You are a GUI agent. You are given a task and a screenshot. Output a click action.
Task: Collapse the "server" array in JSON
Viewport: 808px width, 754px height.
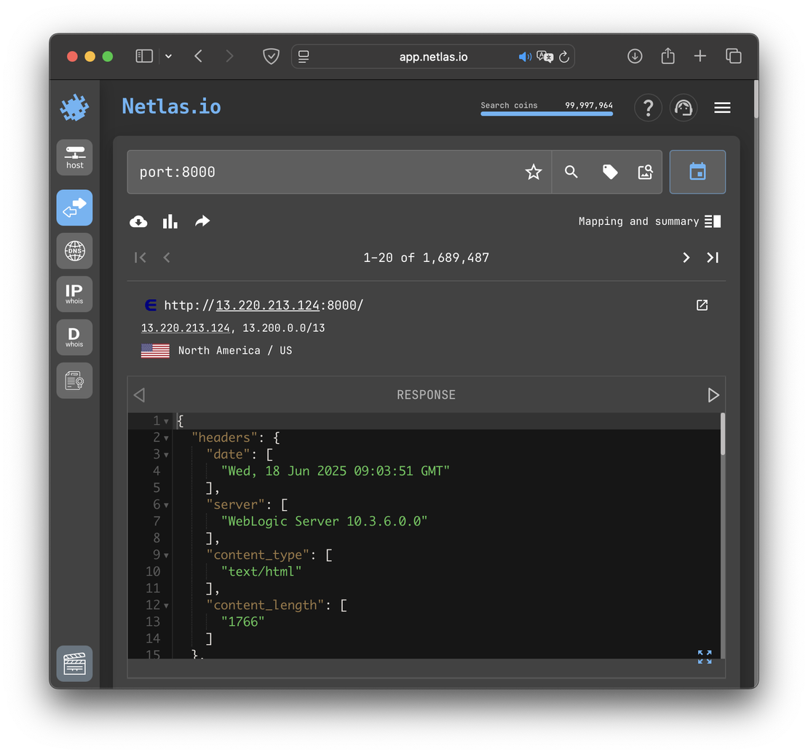(x=166, y=505)
